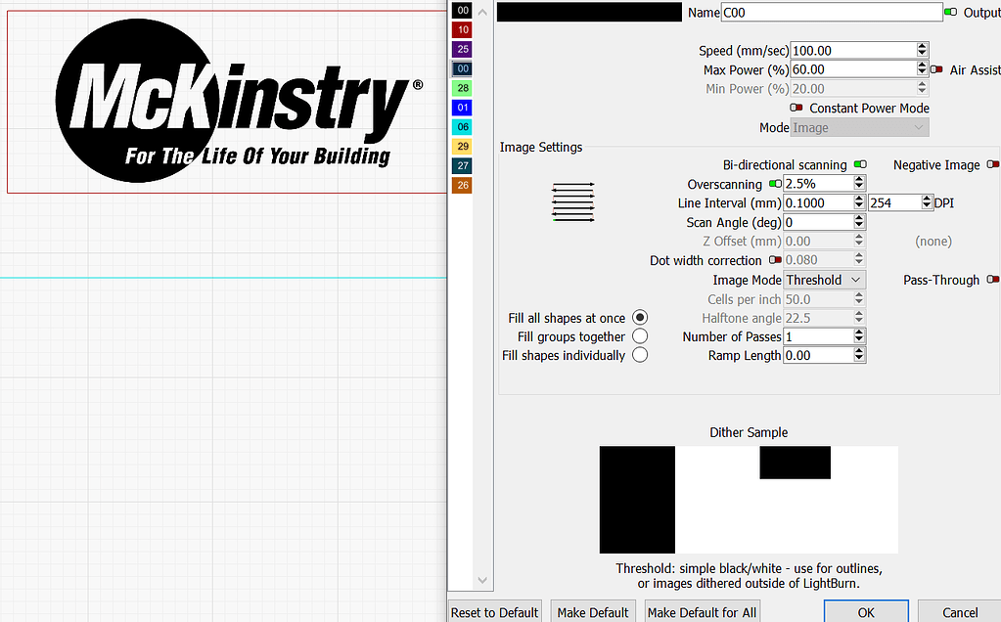The height and width of the screenshot is (622, 1001).
Task: Click the scan pattern preview icon
Action: pos(572,201)
